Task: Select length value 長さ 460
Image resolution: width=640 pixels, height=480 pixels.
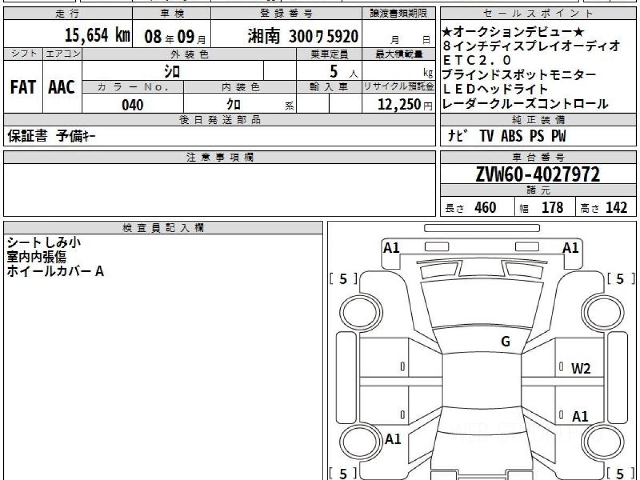Action: (471, 207)
